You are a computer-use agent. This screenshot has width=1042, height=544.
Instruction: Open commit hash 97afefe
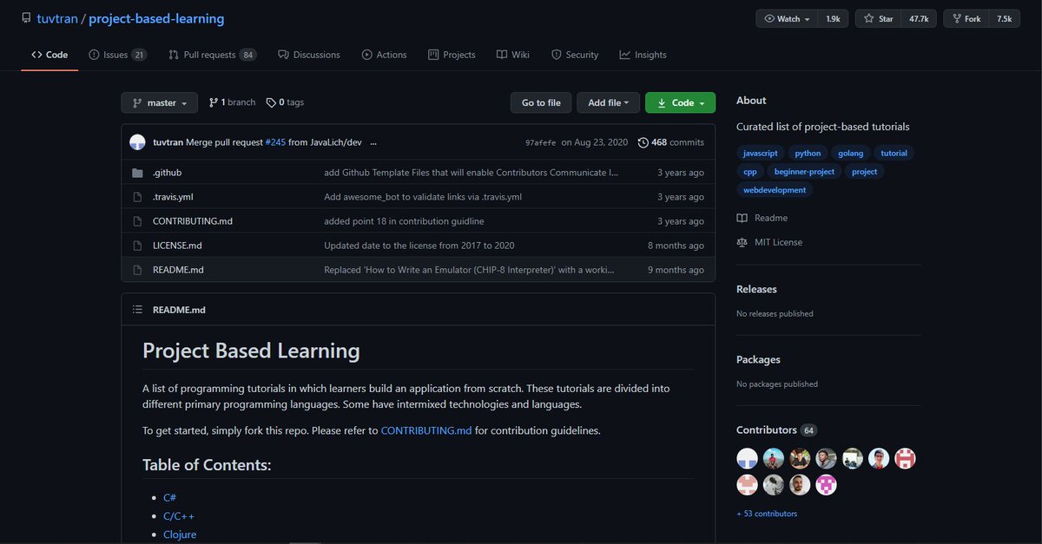point(540,142)
